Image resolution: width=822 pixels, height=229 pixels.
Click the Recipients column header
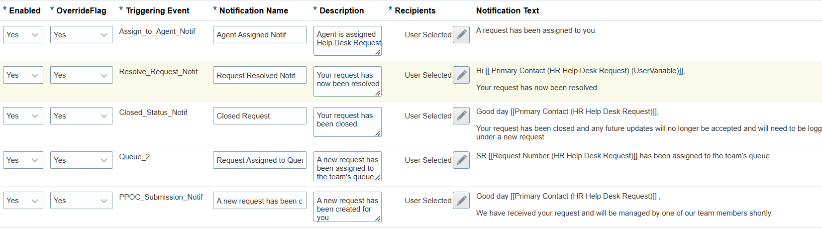click(415, 10)
